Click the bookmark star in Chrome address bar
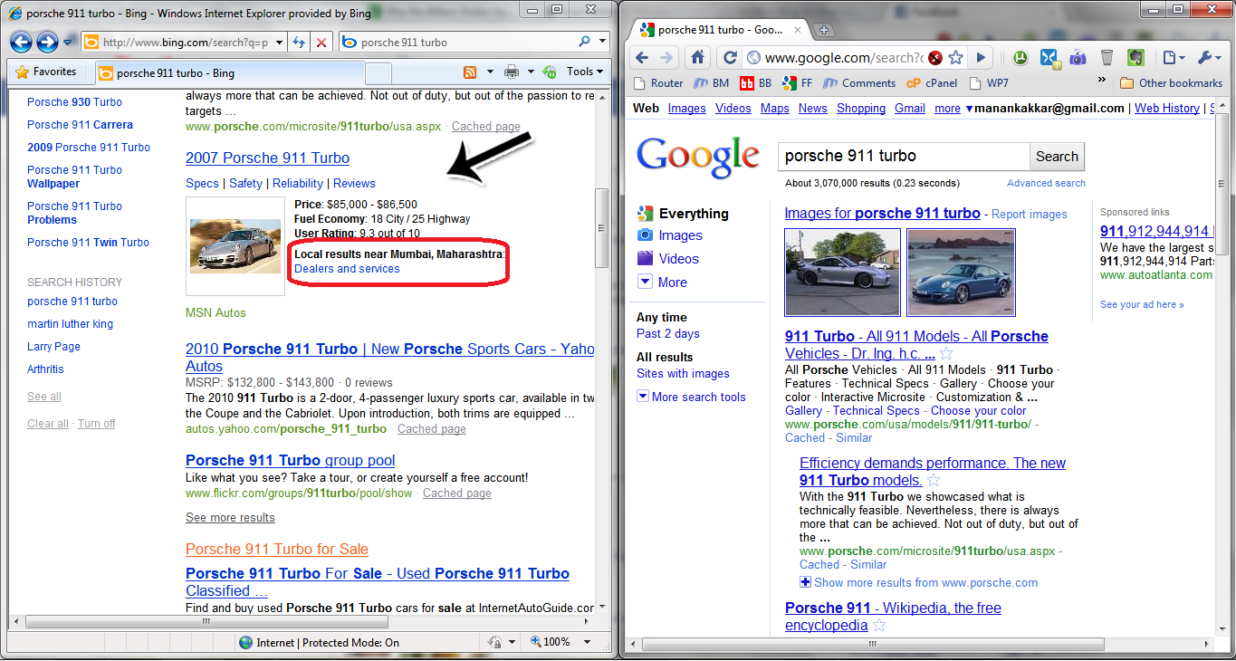Image resolution: width=1236 pixels, height=661 pixels. (x=955, y=58)
